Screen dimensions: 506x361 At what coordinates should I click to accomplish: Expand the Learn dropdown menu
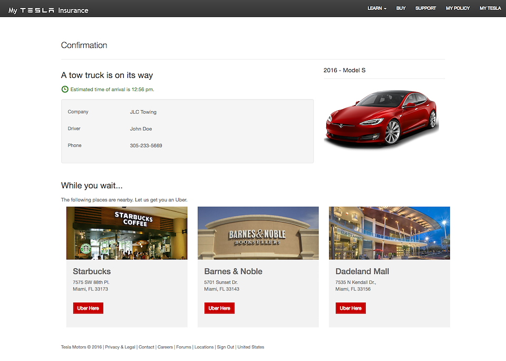click(377, 8)
